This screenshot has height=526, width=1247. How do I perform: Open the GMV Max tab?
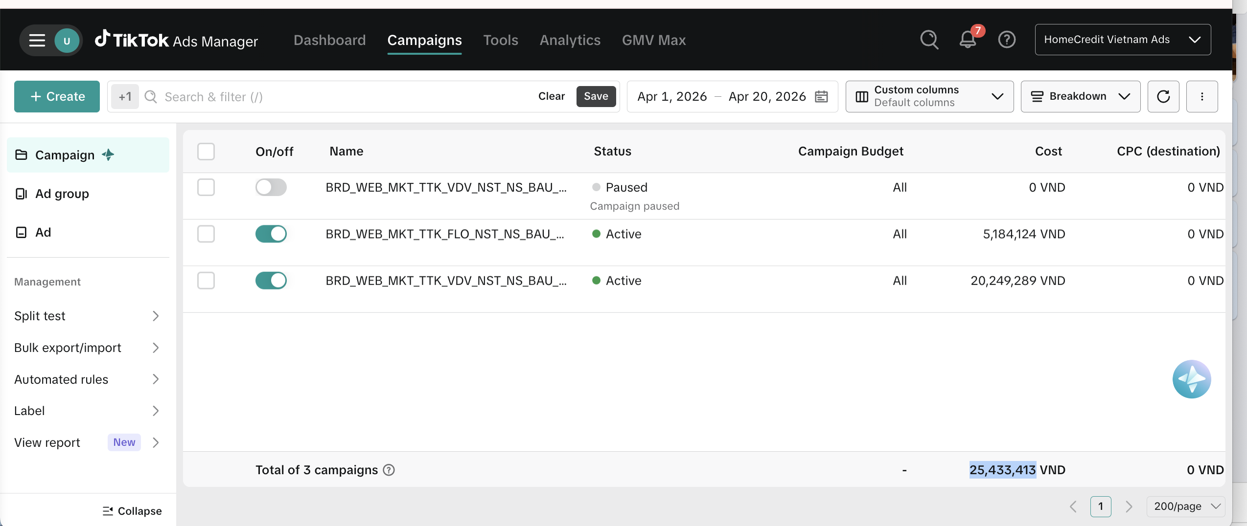[x=654, y=40]
